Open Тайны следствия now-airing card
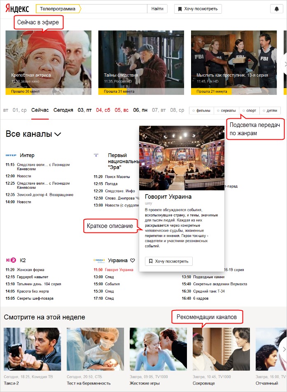The width and height of the screenshot is (287, 392). tap(141, 63)
